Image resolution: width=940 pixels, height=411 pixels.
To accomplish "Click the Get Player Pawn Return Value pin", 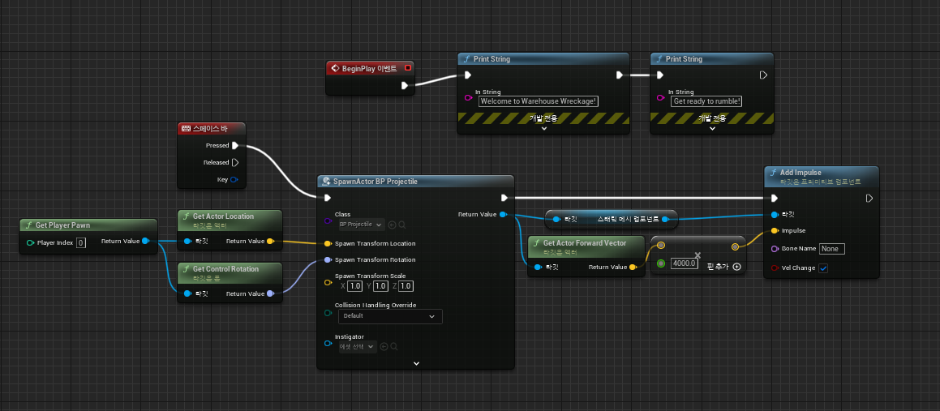I will pyautogui.click(x=145, y=241).
